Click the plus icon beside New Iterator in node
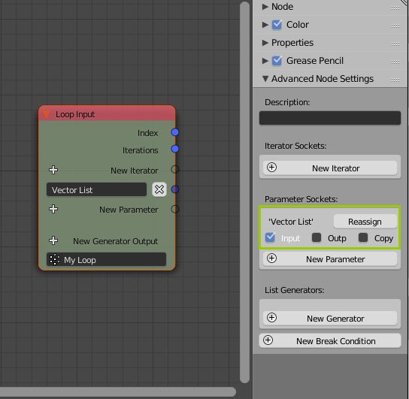Image resolution: width=409 pixels, height=399 pixels. pyautogui.click(x=53, y=170)
